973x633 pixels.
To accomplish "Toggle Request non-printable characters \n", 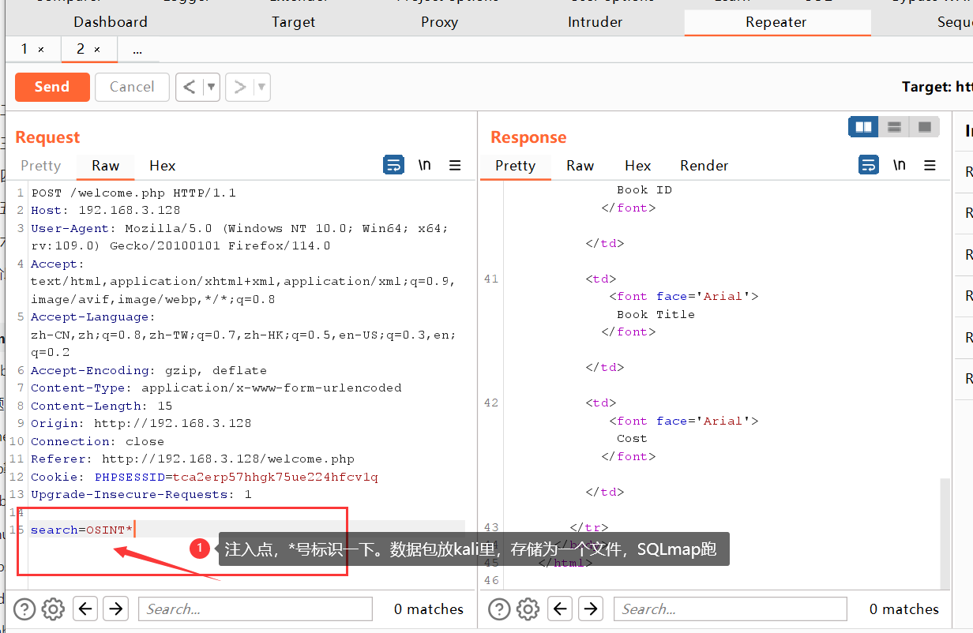I will tap(425, 165).
